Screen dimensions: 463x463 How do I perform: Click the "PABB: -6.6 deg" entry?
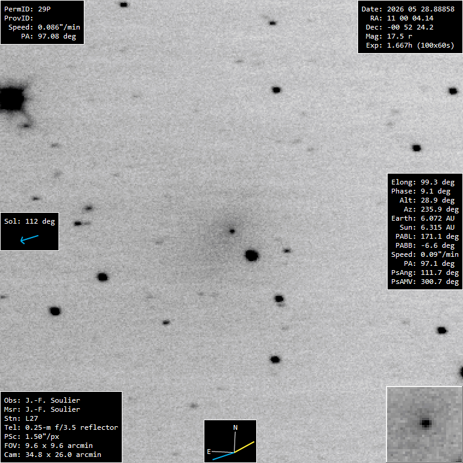pyautogui.click(x=425, y=246)
